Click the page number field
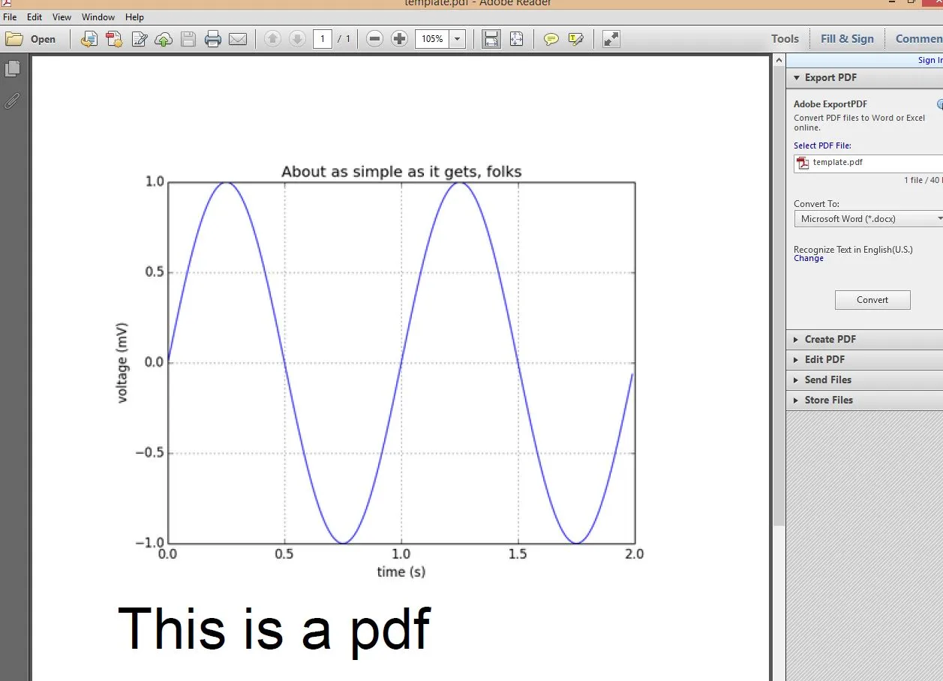This screenshot has width=943, height=681. point(323,38)
